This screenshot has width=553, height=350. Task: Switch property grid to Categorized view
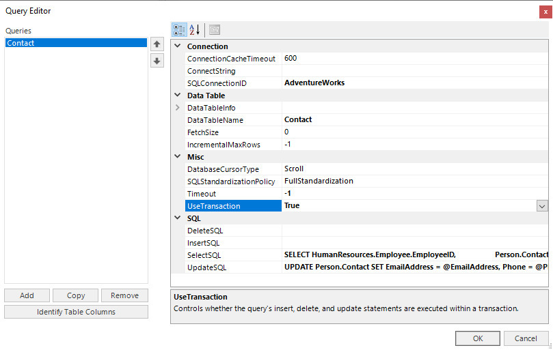[179, 30]
